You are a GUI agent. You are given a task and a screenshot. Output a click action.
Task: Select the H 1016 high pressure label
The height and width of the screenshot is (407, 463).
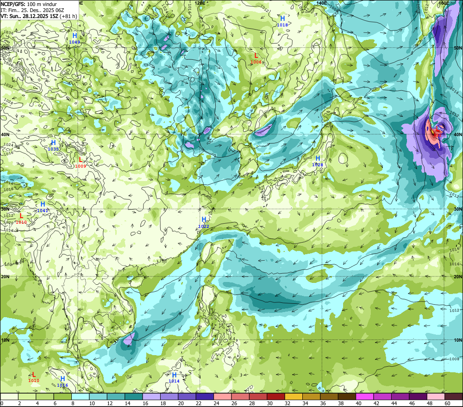coord(63,382)
